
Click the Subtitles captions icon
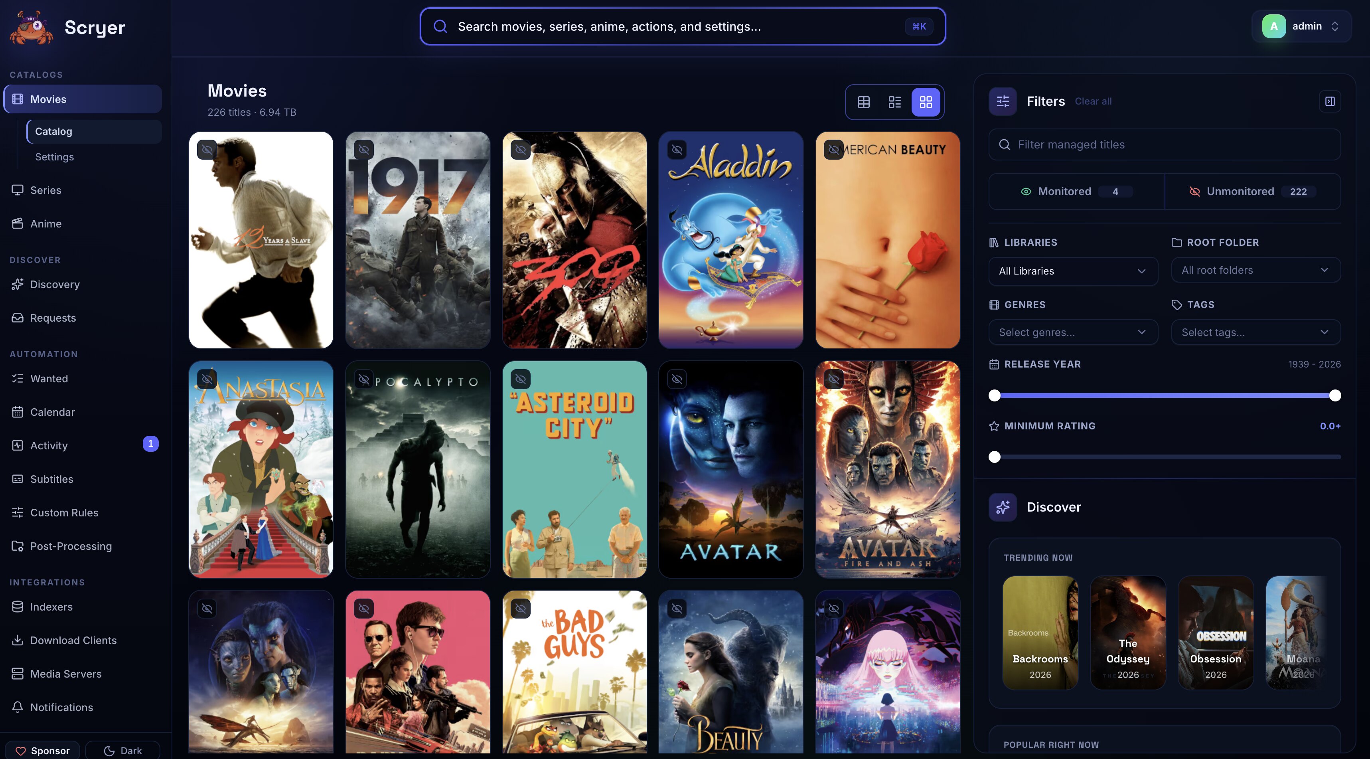18,479
